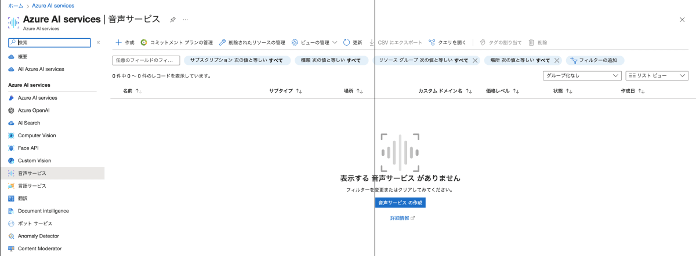Pin the 音声サービス page with the pin icon

pos(173,19)
